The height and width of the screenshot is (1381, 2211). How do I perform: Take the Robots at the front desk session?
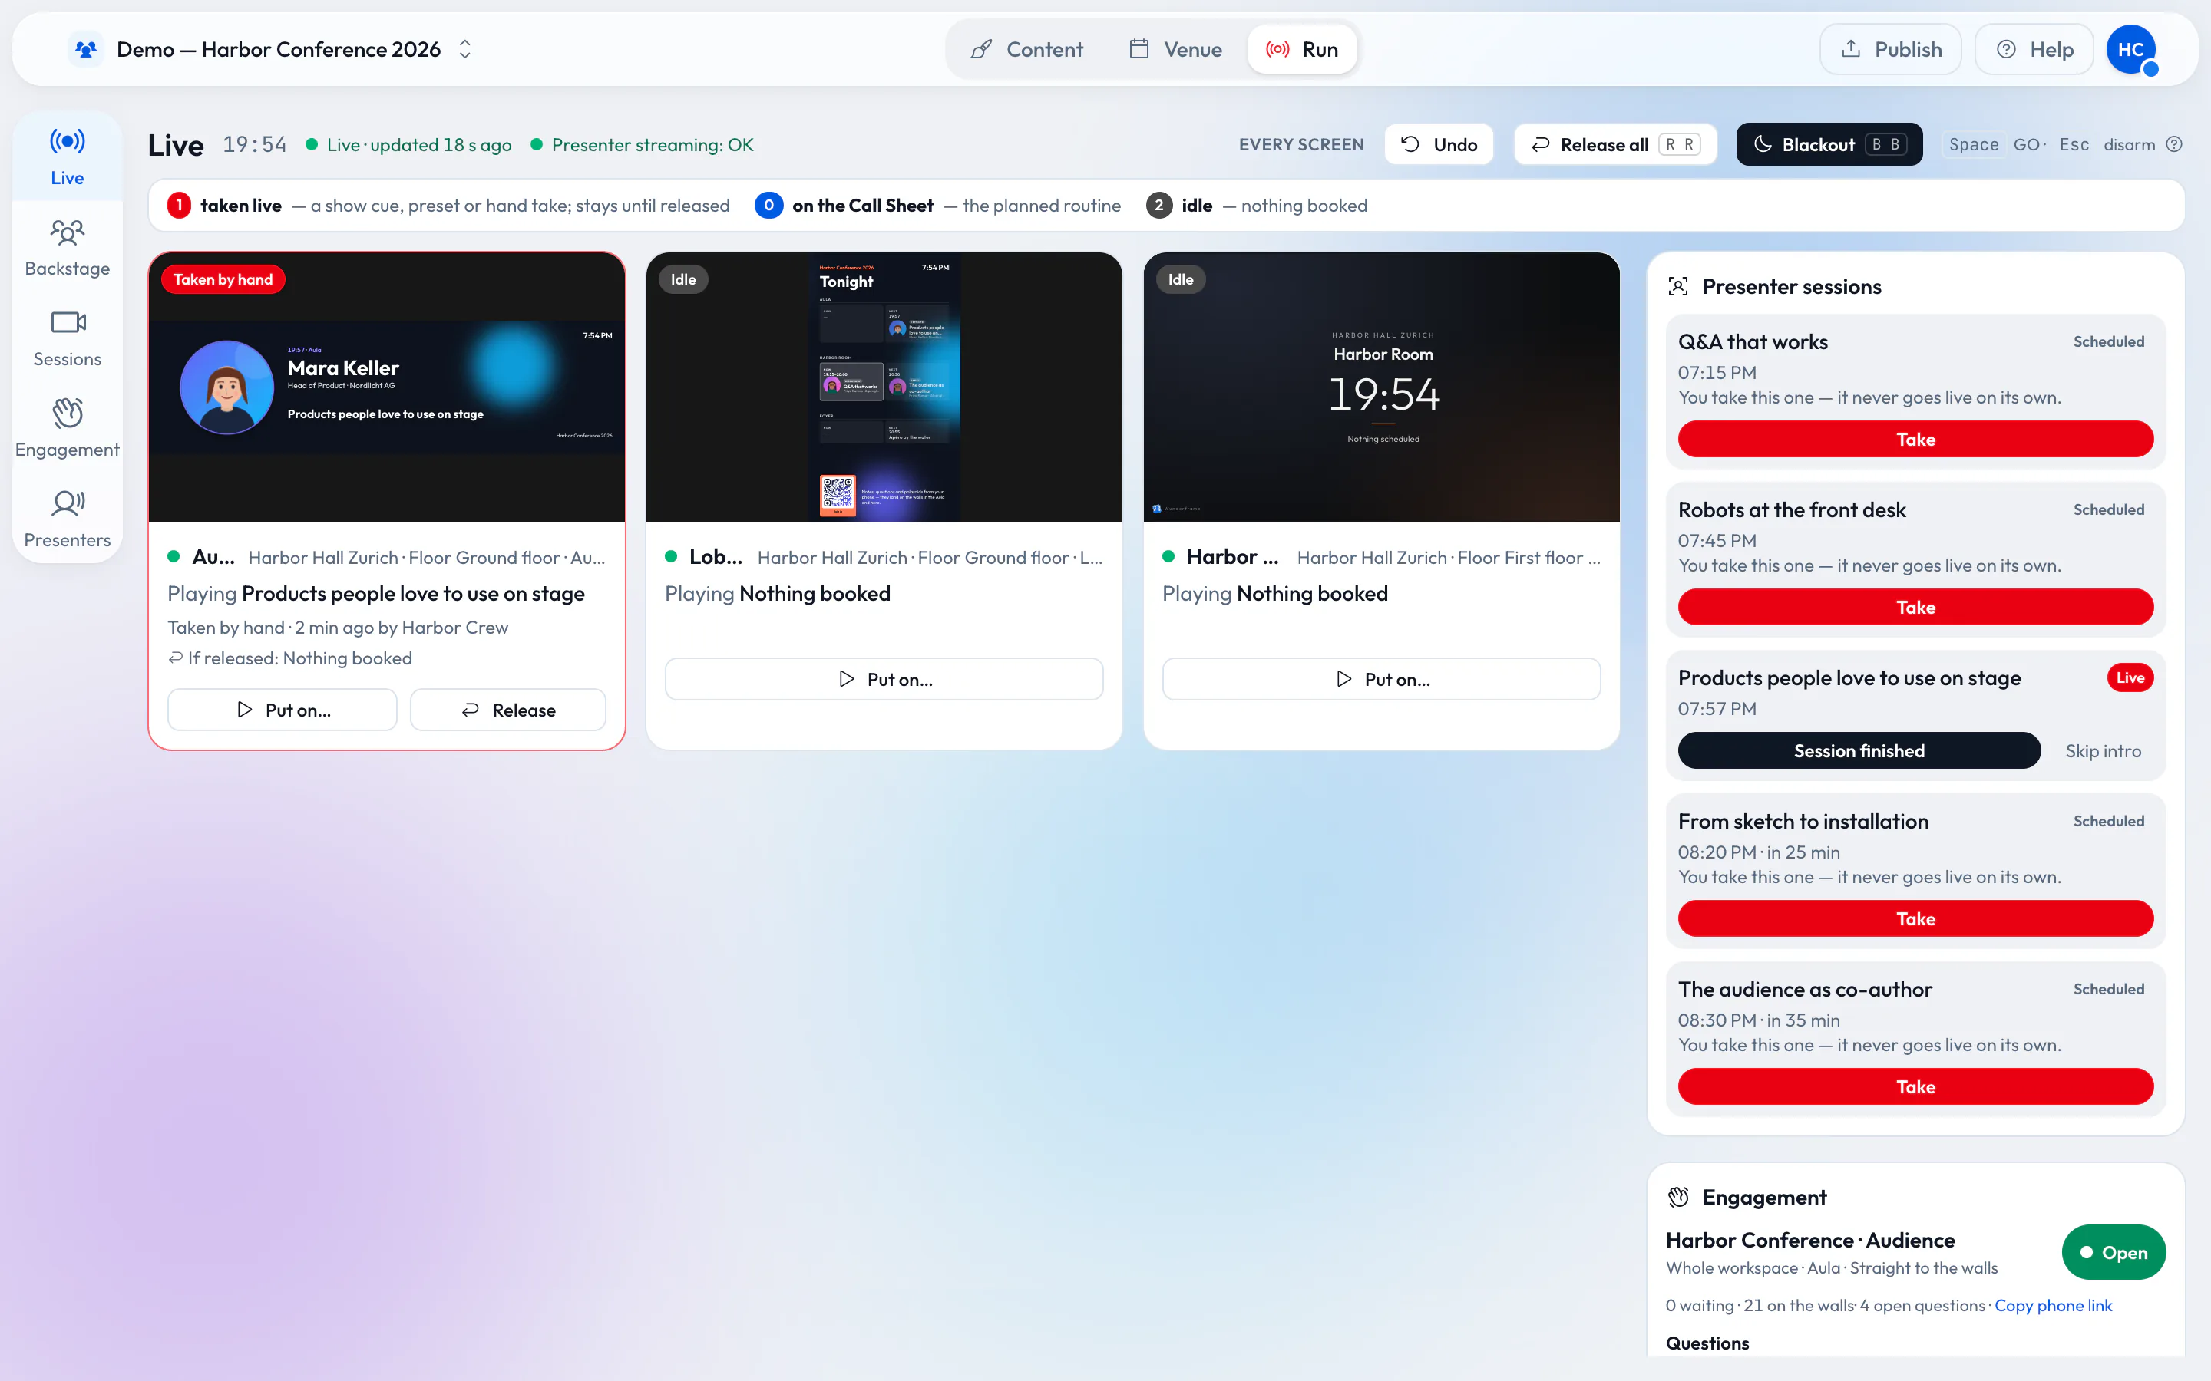point(1915,608)
